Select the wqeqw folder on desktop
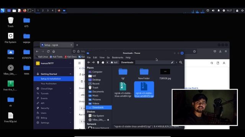Viewport: 245px width, 137px height. [26, 38]
